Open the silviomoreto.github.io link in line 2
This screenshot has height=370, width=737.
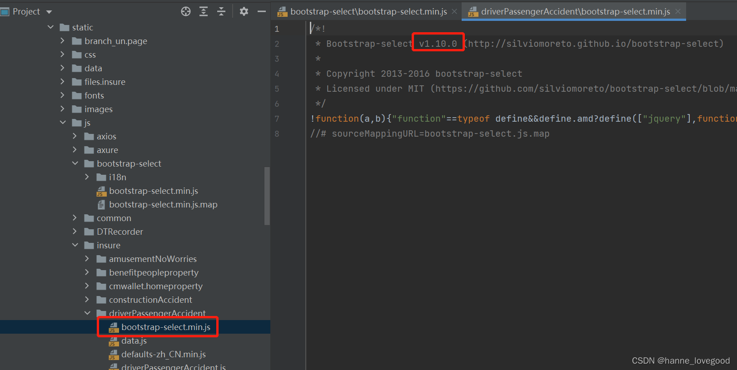(593, 44)
